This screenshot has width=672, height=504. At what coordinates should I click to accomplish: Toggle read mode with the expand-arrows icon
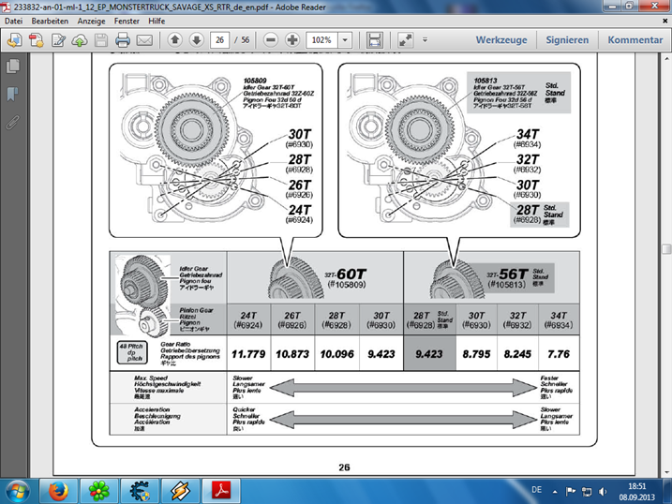pyautogui.click(x=406, y=41)
